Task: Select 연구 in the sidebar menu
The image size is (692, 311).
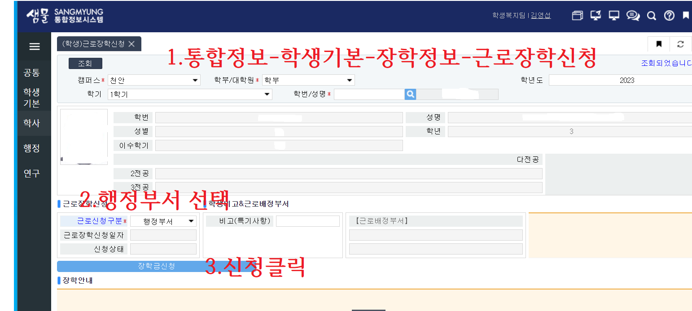Action: click(32, 173)
